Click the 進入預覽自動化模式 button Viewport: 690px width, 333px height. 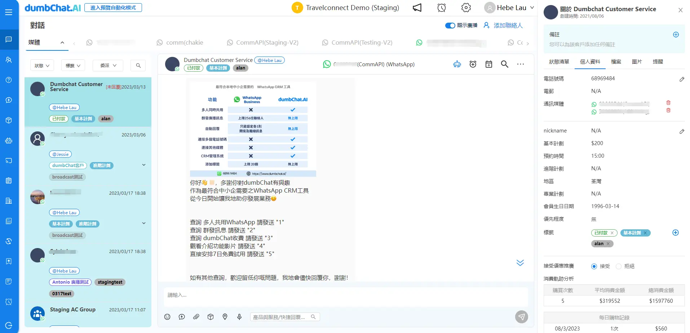tap(113, 8)
